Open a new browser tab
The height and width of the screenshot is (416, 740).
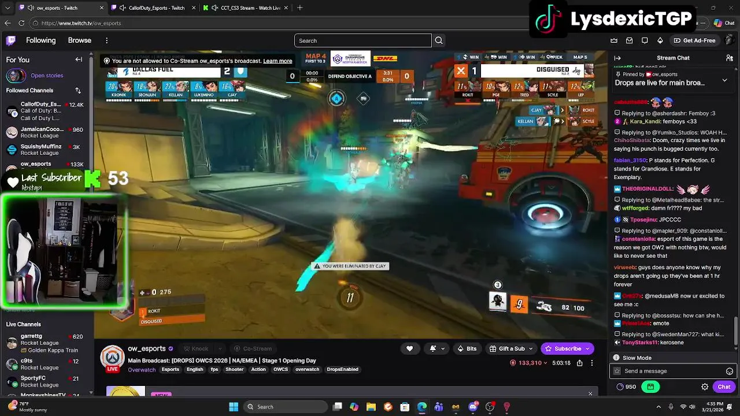pos(299,8)
